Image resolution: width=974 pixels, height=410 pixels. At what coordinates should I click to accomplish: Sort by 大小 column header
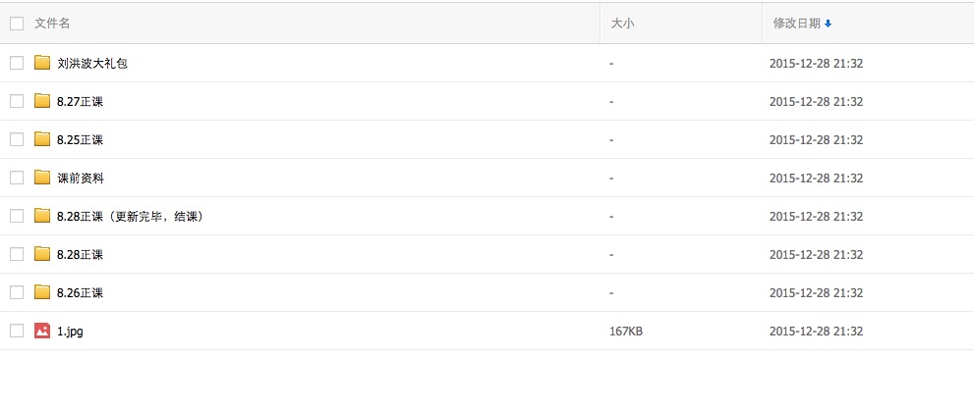622,24
